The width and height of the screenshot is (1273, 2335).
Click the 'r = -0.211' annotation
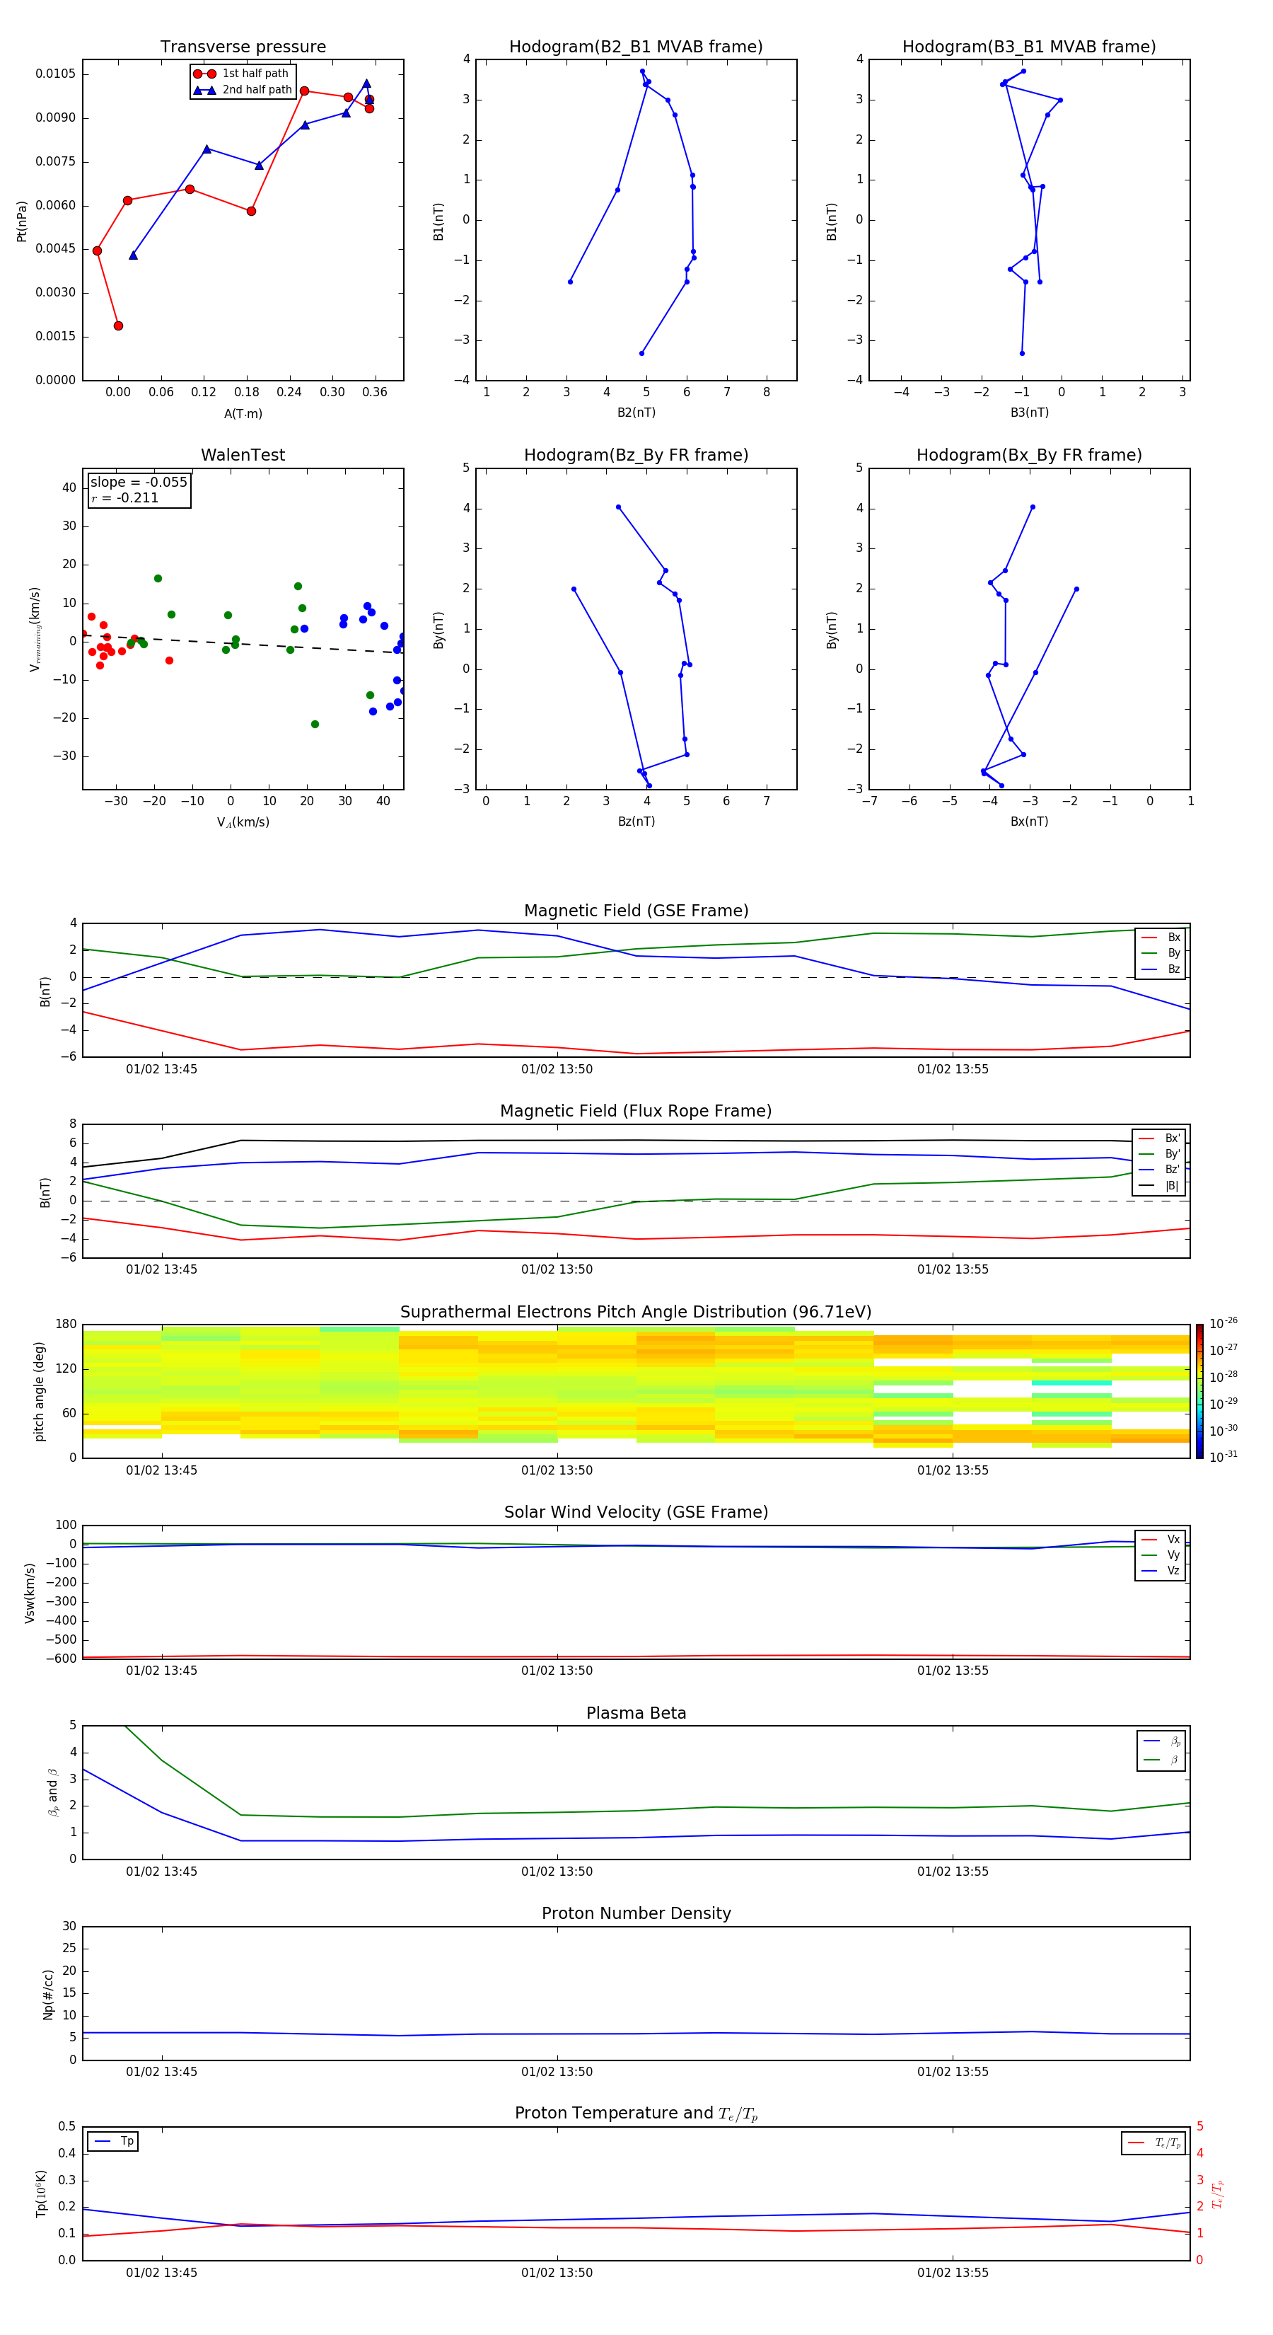125,497
